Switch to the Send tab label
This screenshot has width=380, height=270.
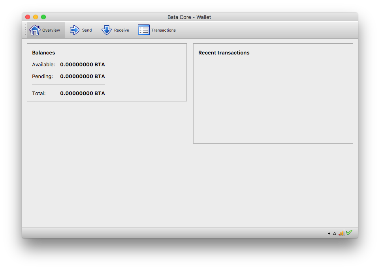[87, 30]
